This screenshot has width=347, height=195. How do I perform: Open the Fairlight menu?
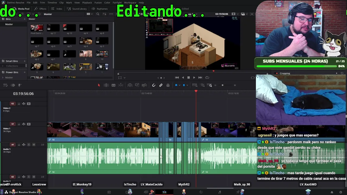tap(117, 3)
